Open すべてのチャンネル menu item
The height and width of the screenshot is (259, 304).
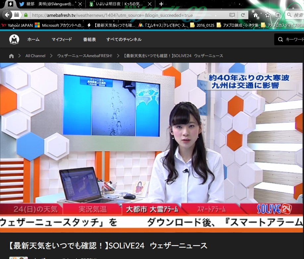click(124, 39)
